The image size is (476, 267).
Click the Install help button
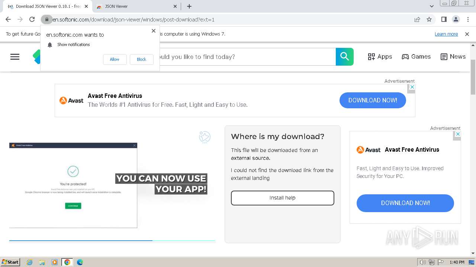[x=283, y=198]
